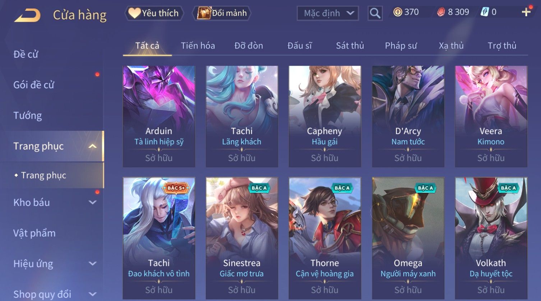This screenshot has width=541, height=301.
Task: Switch to the Tiến hóa tab
Action: (198, 46)
